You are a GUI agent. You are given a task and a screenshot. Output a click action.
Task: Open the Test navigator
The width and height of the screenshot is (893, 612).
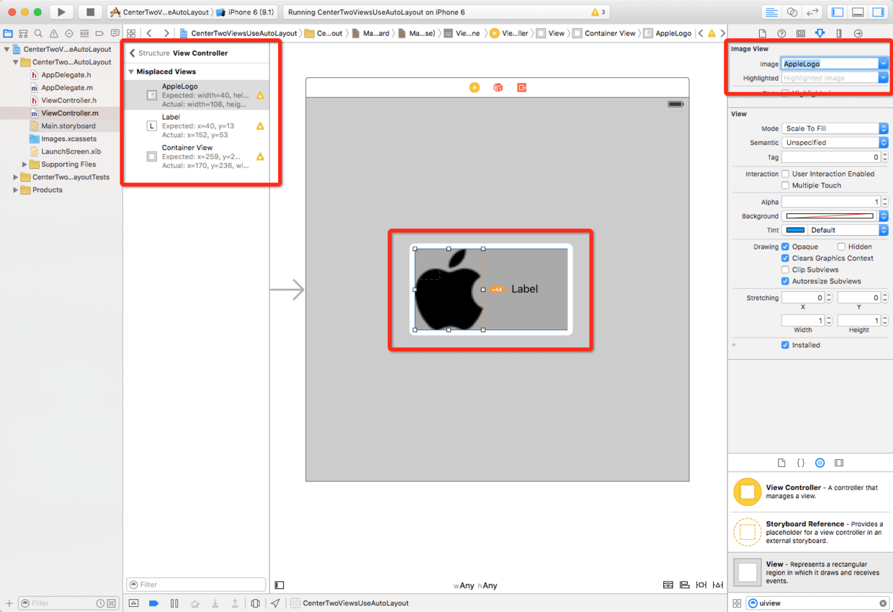tap(69, 33)
